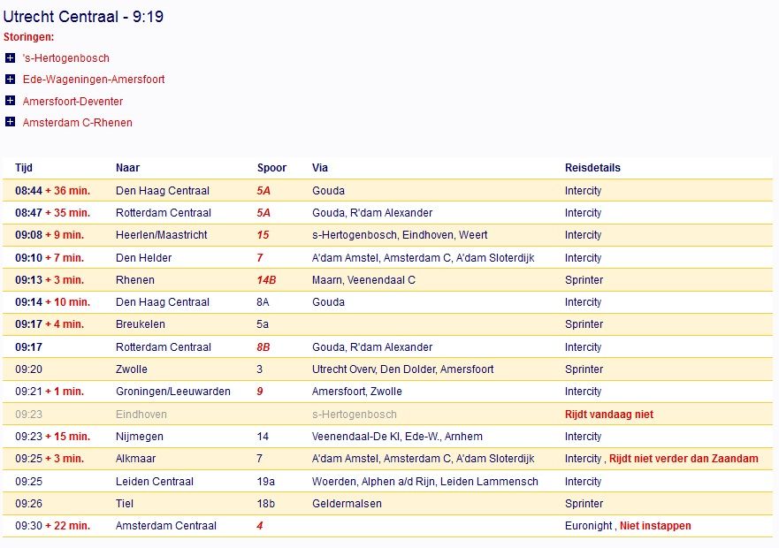Click the 09:20 departure time
This screenshot has width=779, height=548.
(x=29, y=369)
